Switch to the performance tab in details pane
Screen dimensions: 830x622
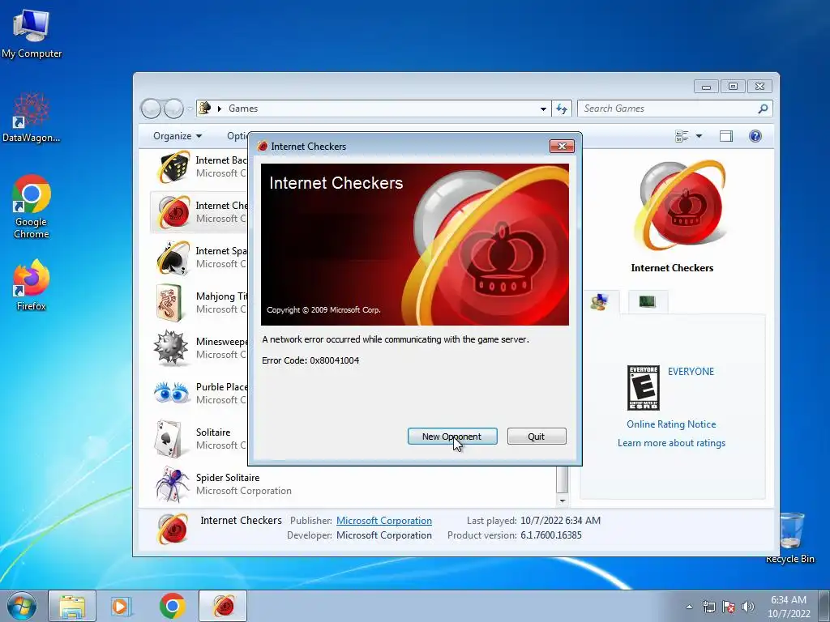point(648,301)
